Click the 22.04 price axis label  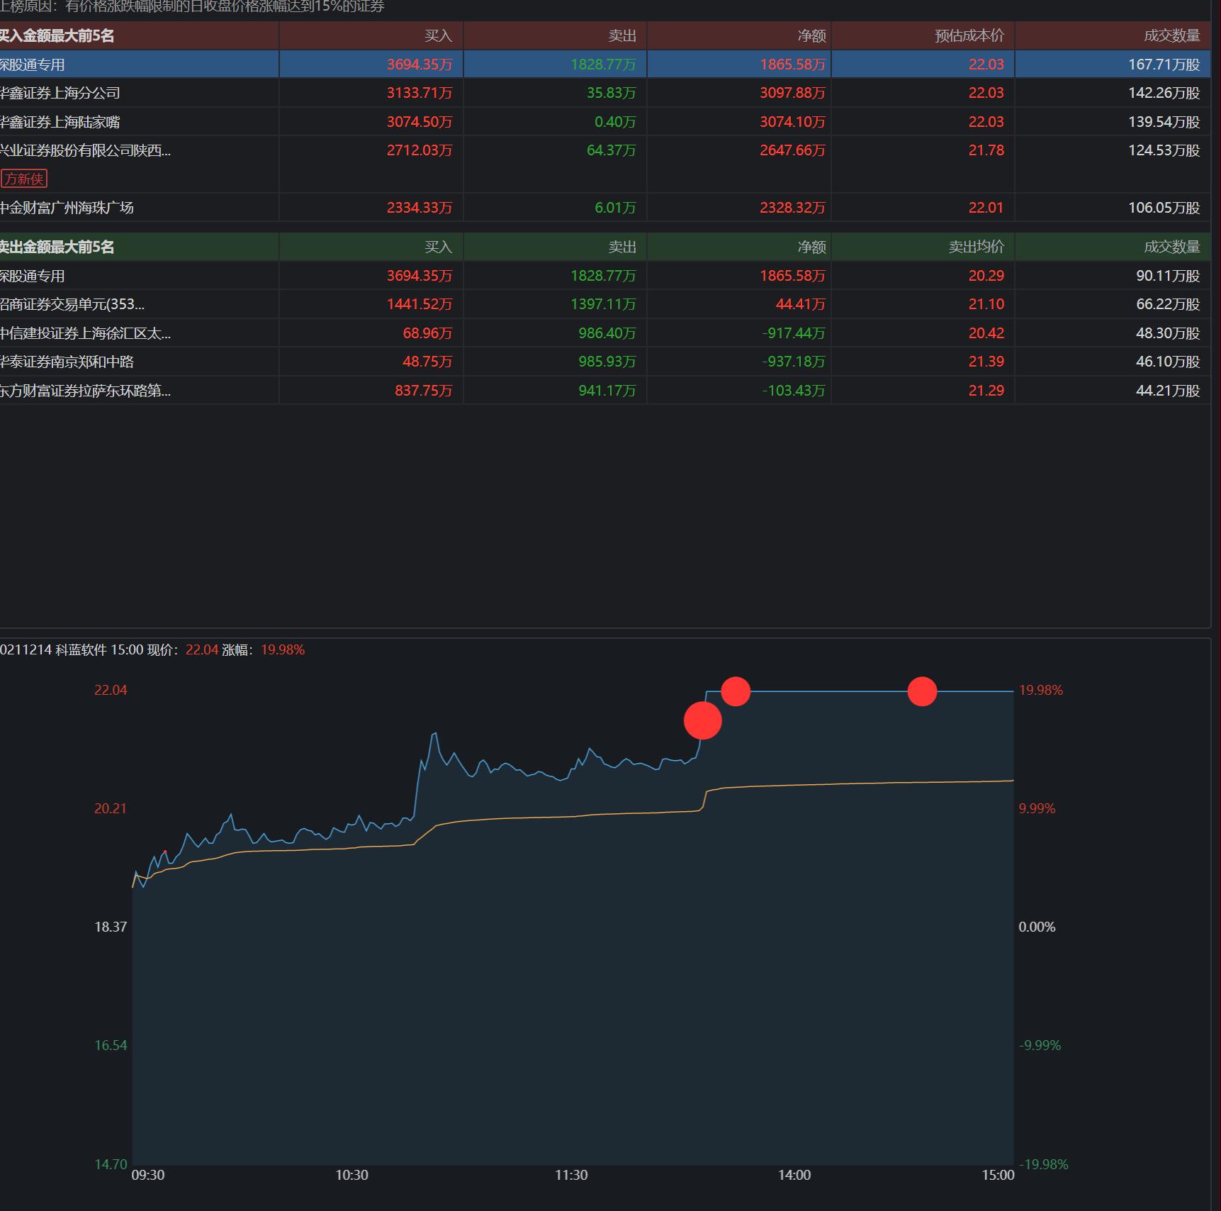[111, 690]
